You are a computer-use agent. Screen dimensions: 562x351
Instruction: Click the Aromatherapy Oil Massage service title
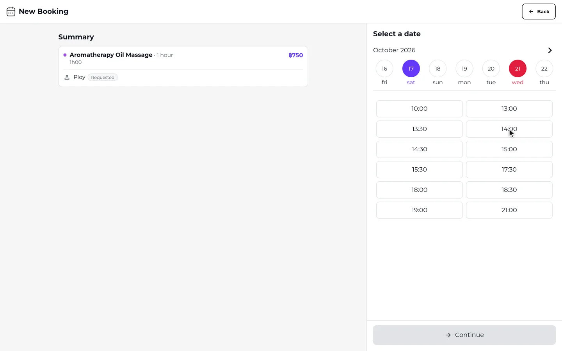click(x=111, y=55)
